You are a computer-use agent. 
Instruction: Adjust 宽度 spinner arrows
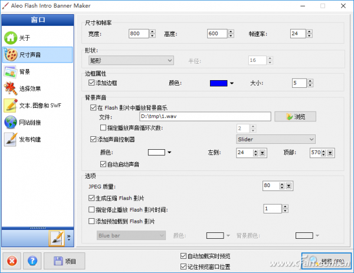152,34
